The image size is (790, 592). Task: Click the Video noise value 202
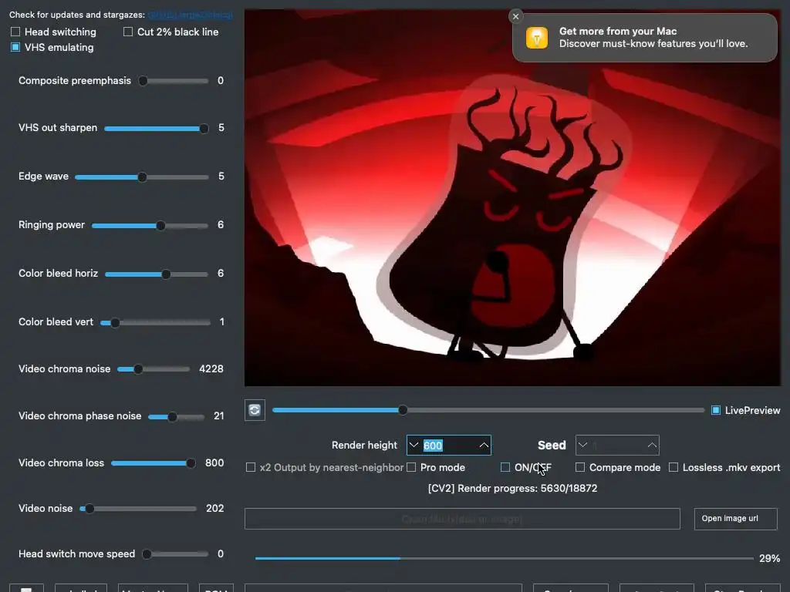215,509
